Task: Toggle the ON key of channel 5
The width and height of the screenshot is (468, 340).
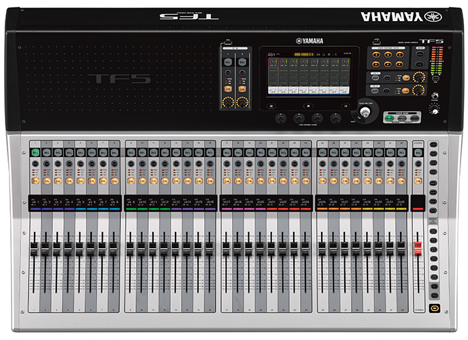Action: [80, 181]
